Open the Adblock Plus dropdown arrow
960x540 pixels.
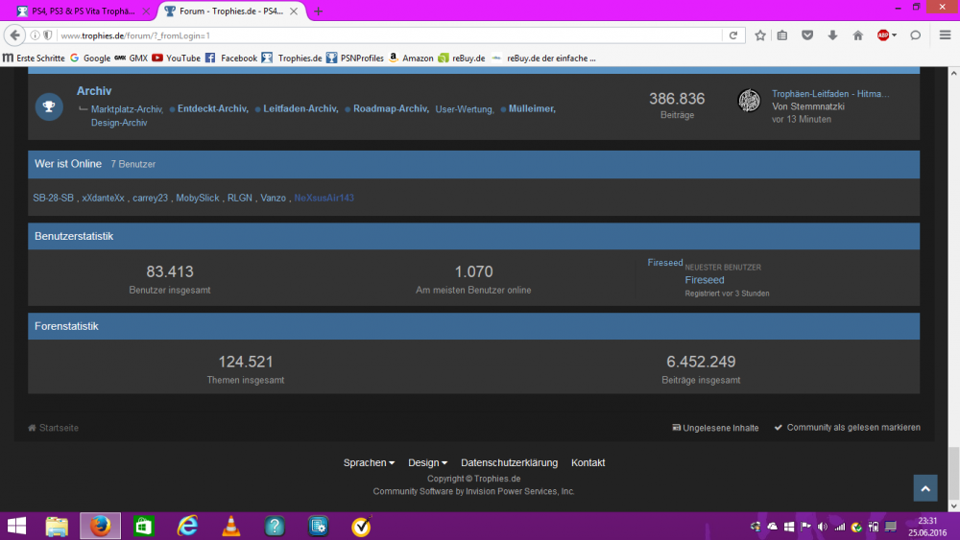coord(895,35)
